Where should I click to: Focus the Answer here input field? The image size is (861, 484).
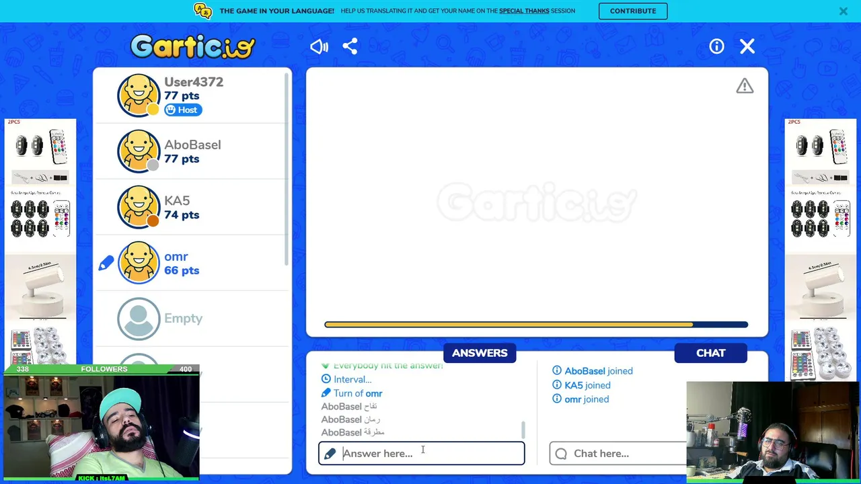coord(422,453)
